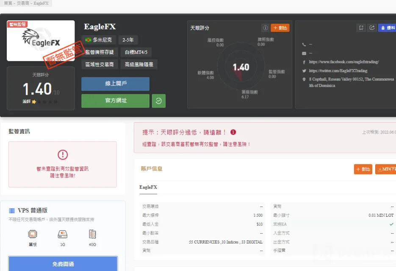396x271 pixels.
Task: Click the 免費開通 button
Action: pos(63,264)
